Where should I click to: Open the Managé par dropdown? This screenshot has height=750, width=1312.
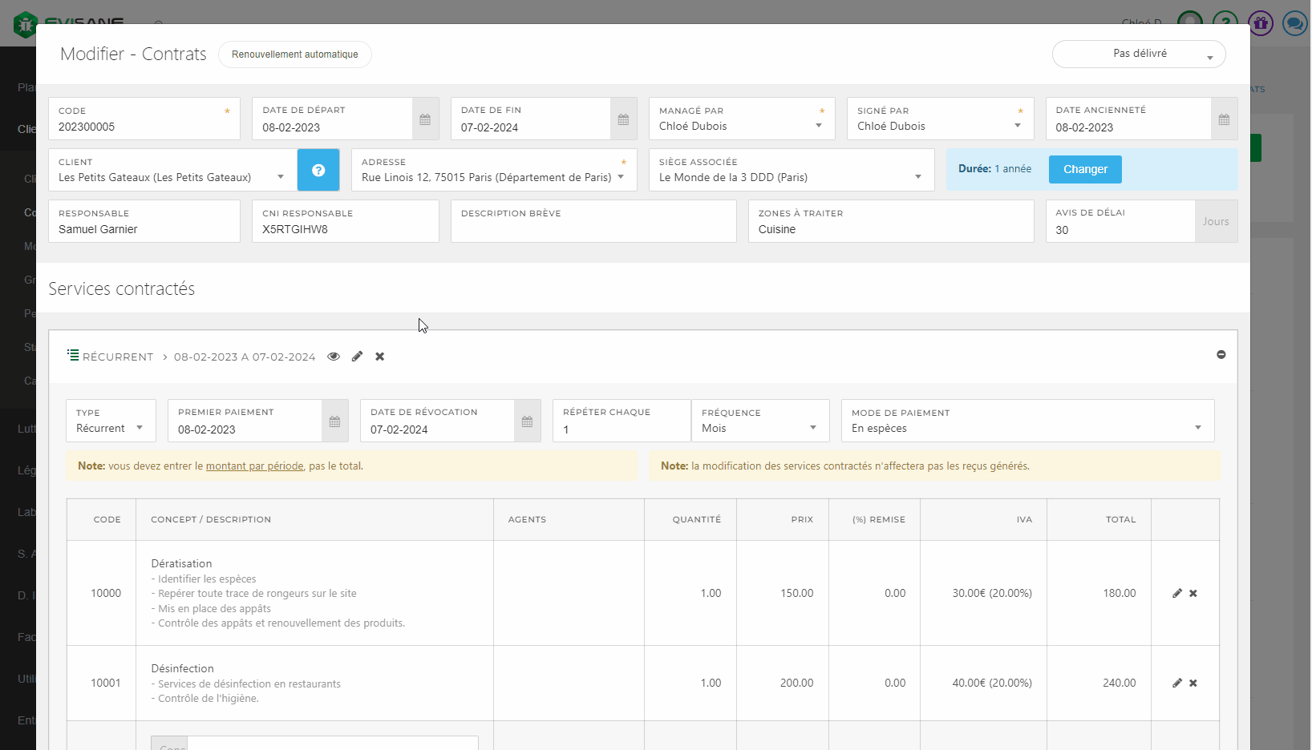click(x=740, y=126)
